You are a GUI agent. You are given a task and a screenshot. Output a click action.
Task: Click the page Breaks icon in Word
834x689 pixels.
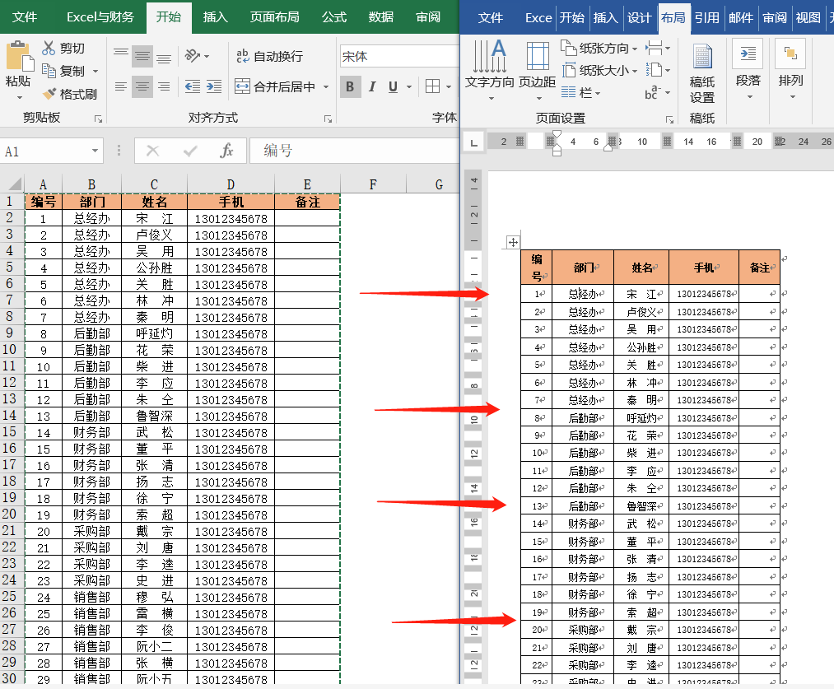tap(654, 48)
